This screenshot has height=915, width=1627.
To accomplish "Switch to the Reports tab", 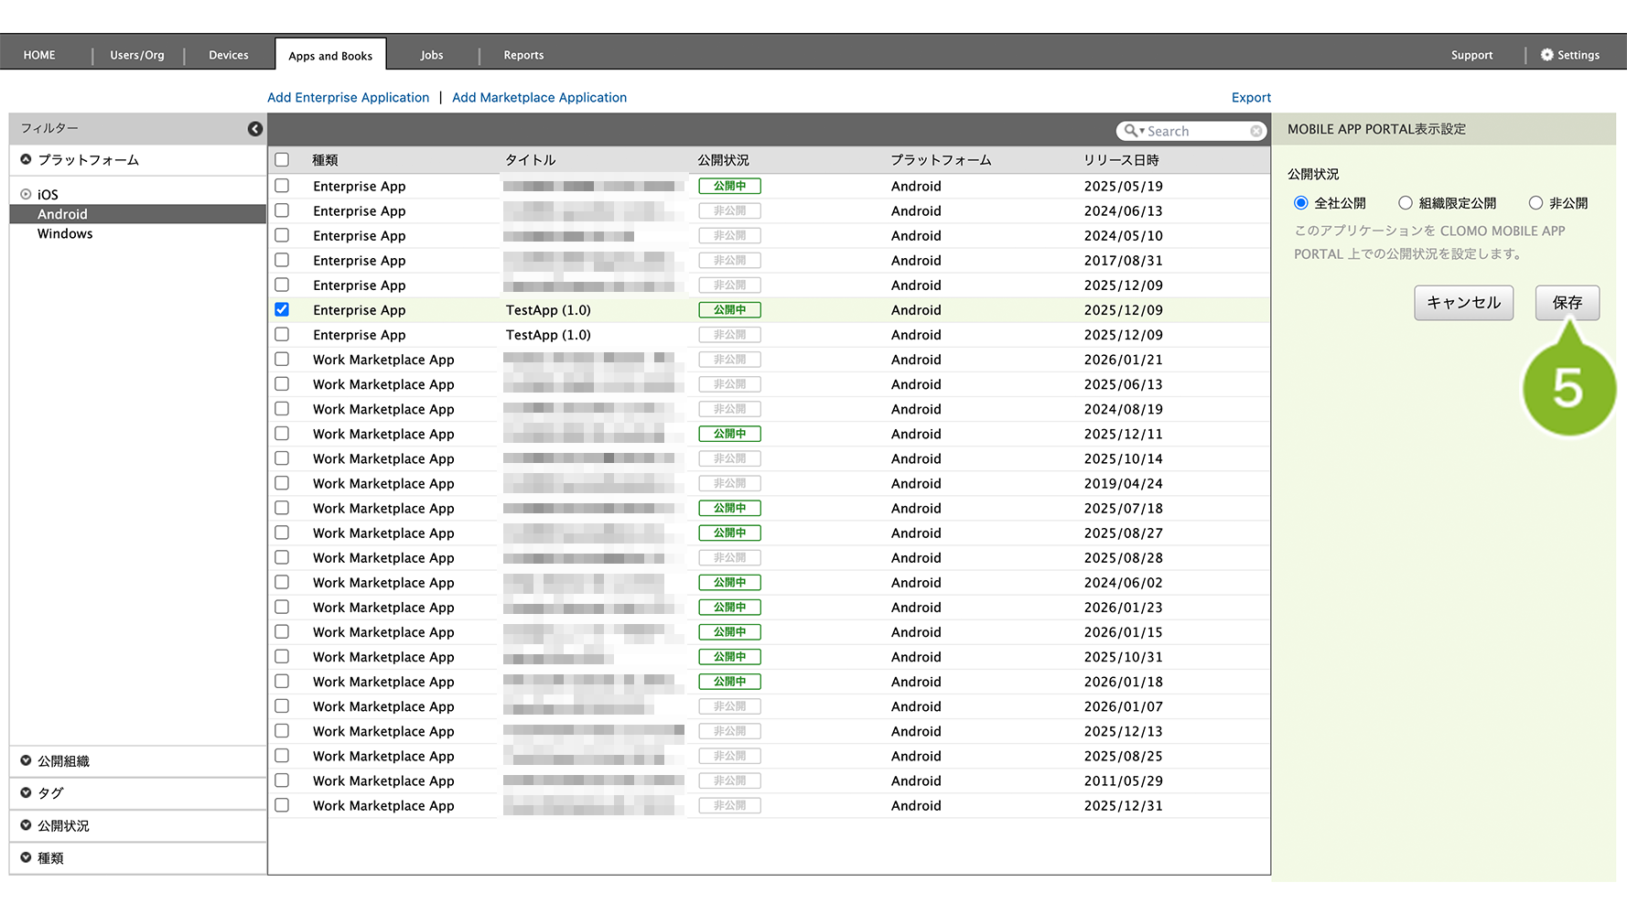I will click(x=523, y=55).
